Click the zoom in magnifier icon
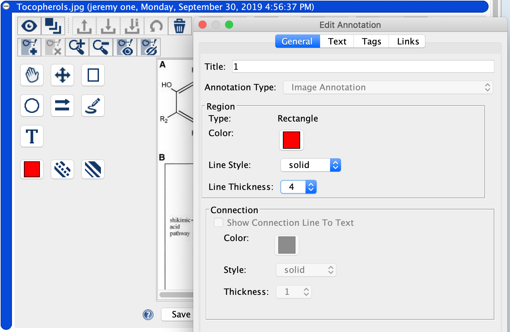 (77, 47)
